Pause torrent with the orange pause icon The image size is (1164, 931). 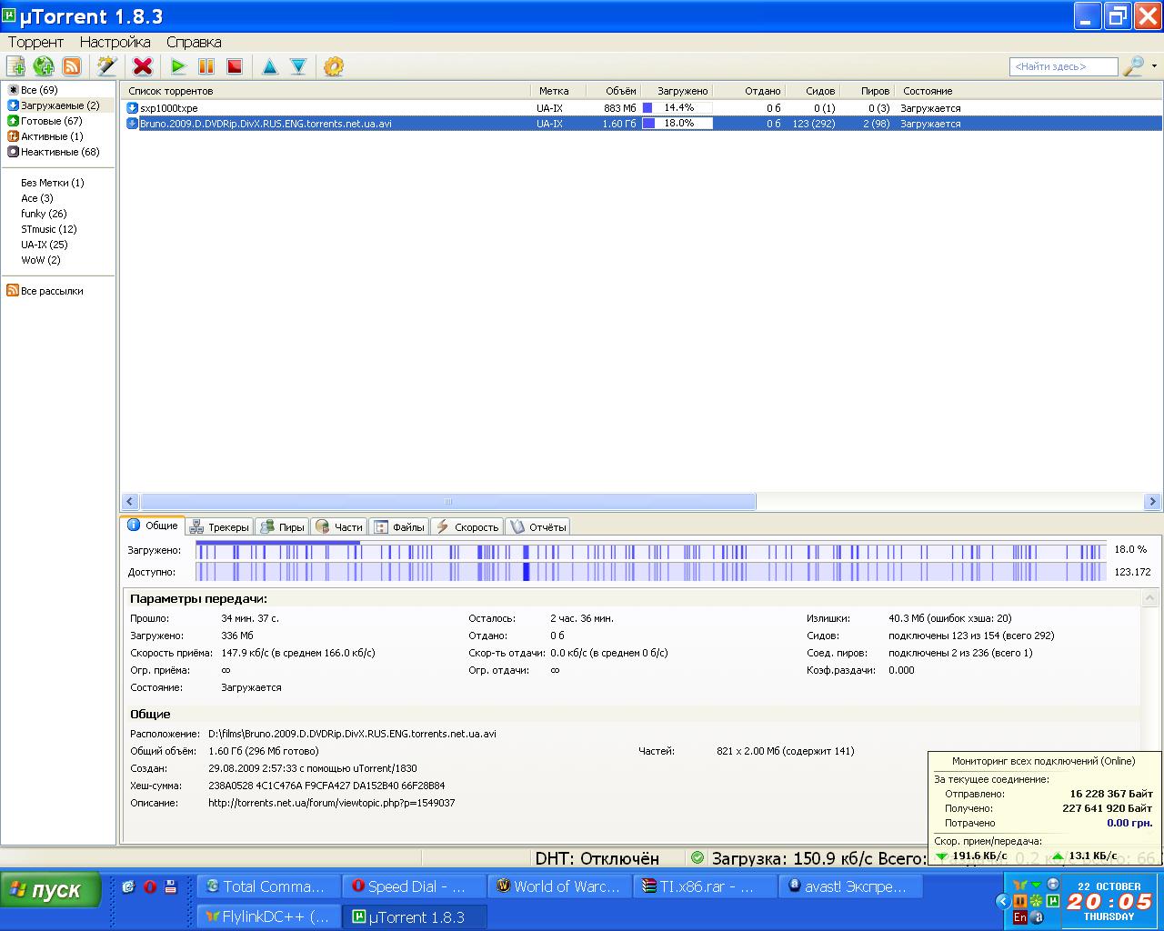point(206,66)
